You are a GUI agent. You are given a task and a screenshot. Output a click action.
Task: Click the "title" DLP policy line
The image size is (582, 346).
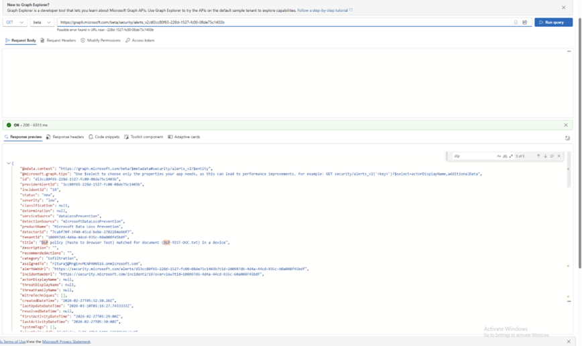coord(125,243)
